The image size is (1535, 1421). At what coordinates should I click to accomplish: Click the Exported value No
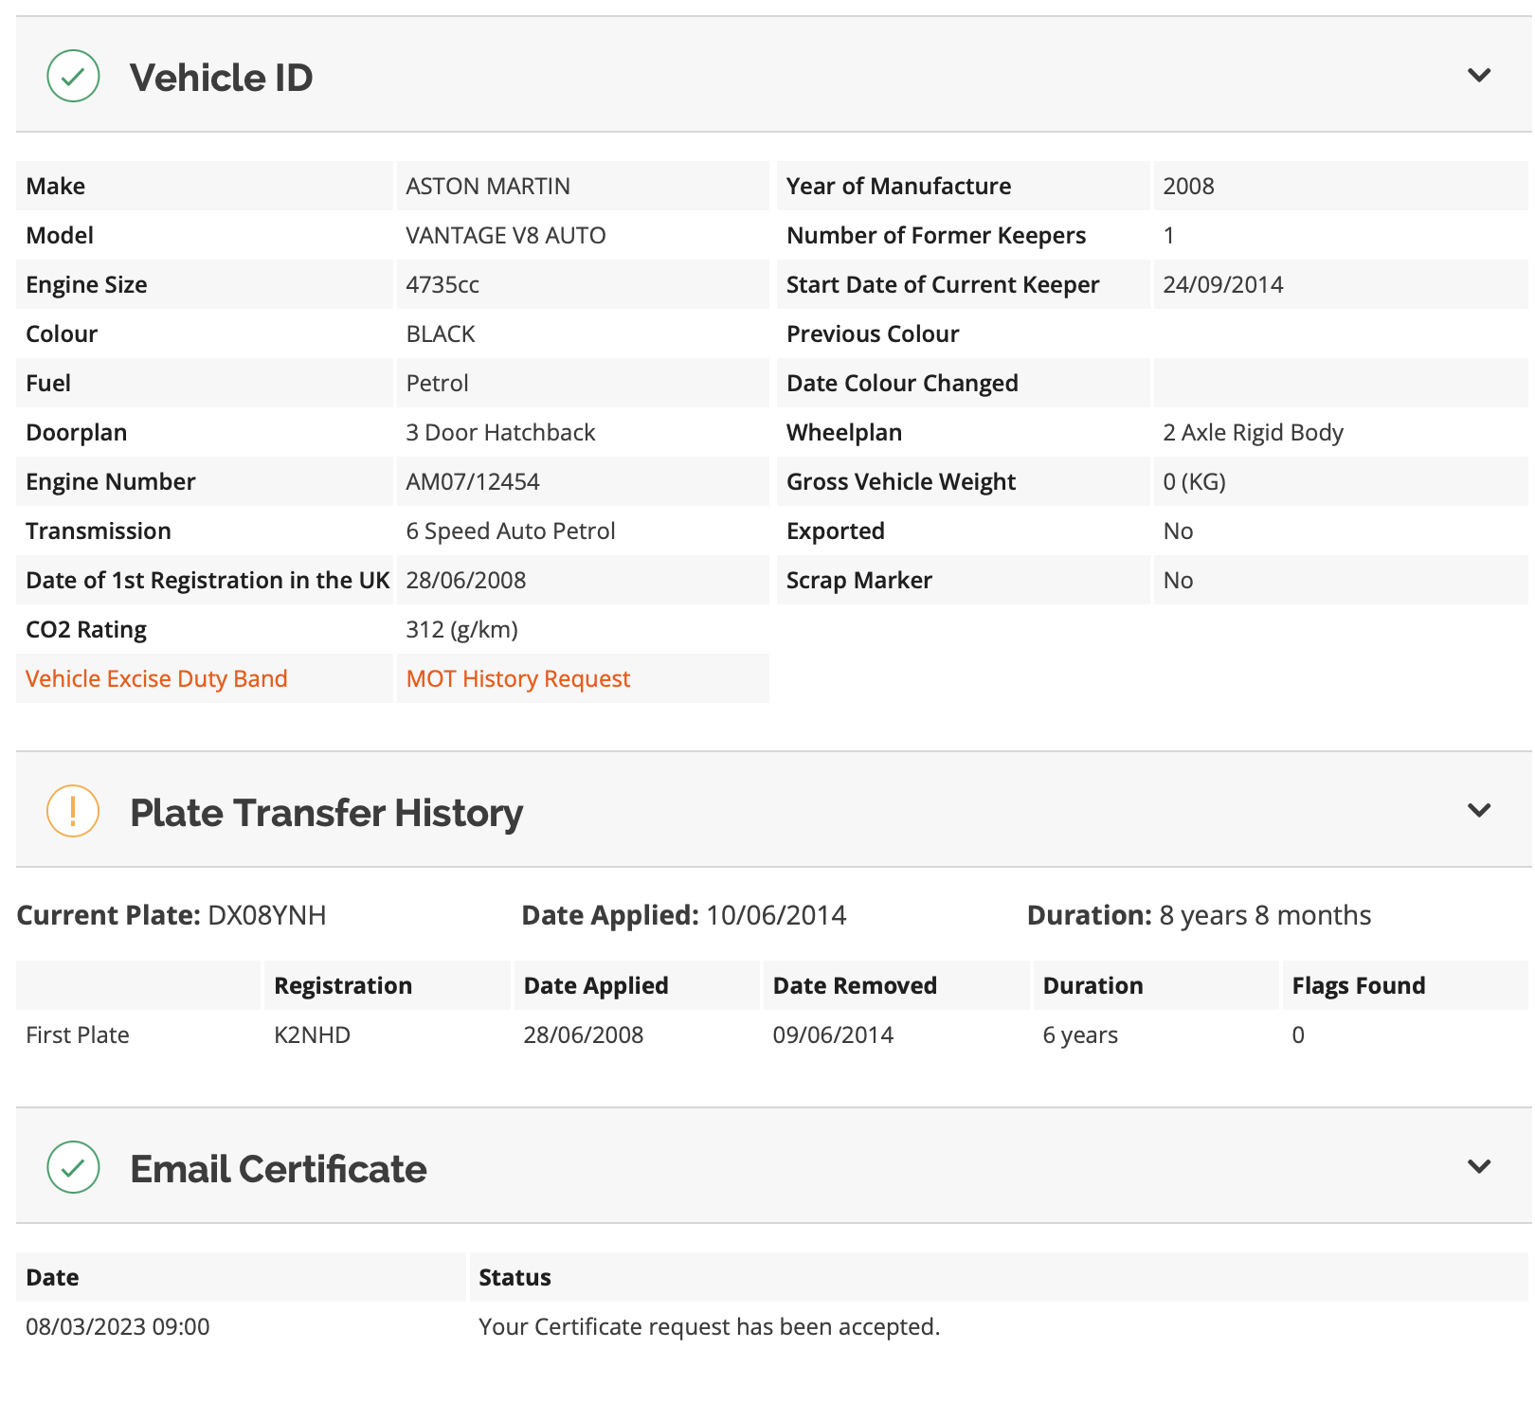pyautogui.click(x=1178, y=531)
